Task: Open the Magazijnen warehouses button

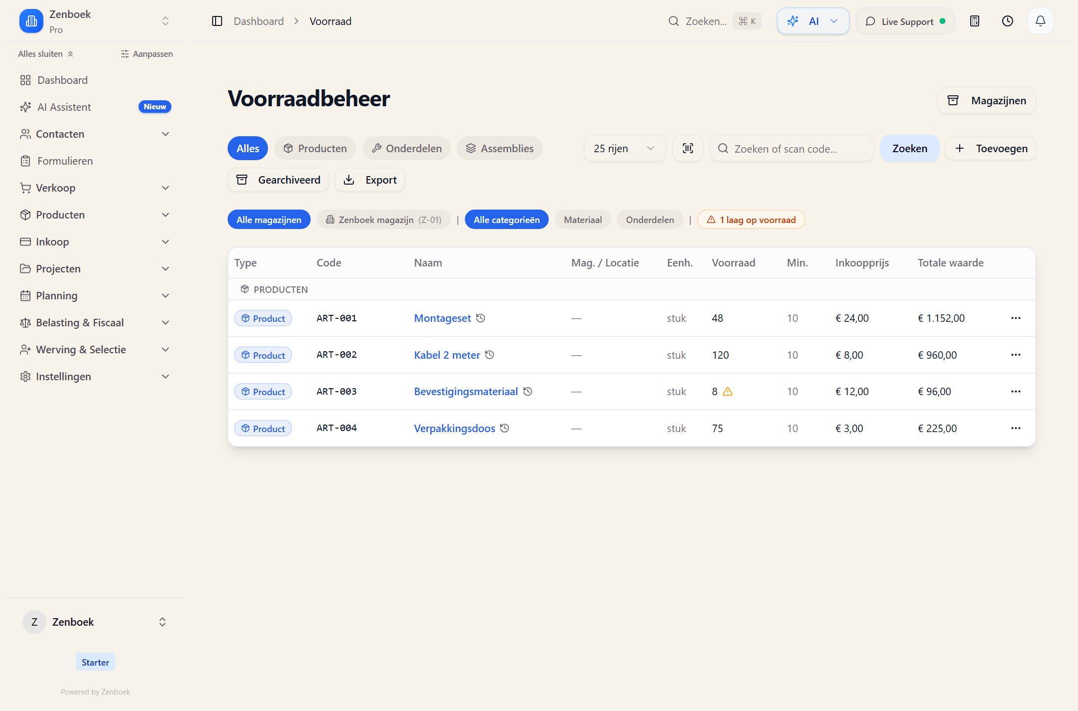Action: tap(987, 101)
